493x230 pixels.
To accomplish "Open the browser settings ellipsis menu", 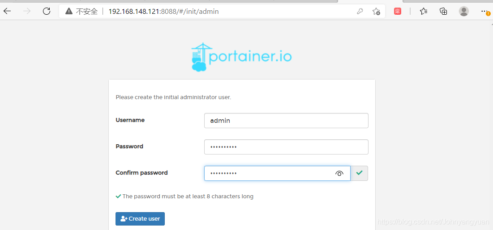I will coord(484,11).
